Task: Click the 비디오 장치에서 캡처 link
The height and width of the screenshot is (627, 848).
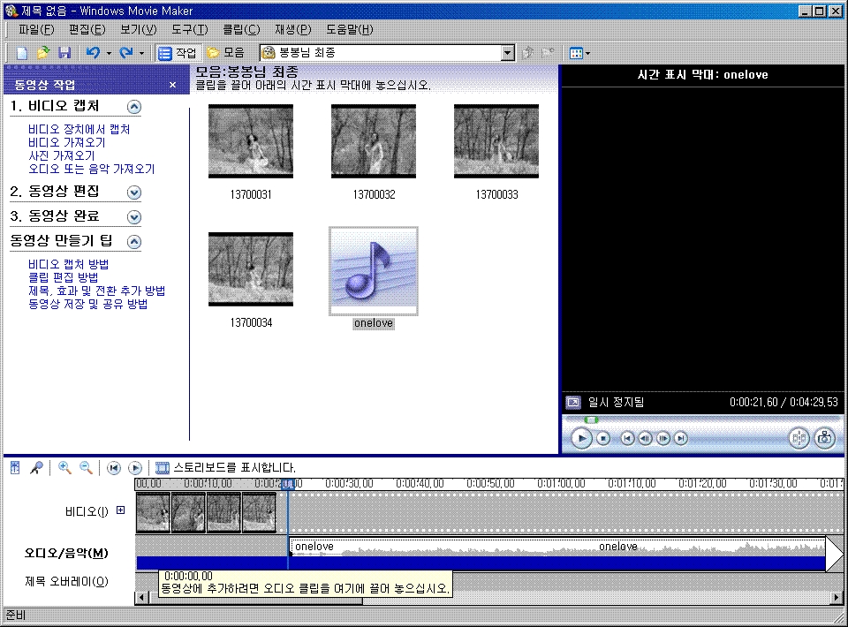Action: click(79, 129)
